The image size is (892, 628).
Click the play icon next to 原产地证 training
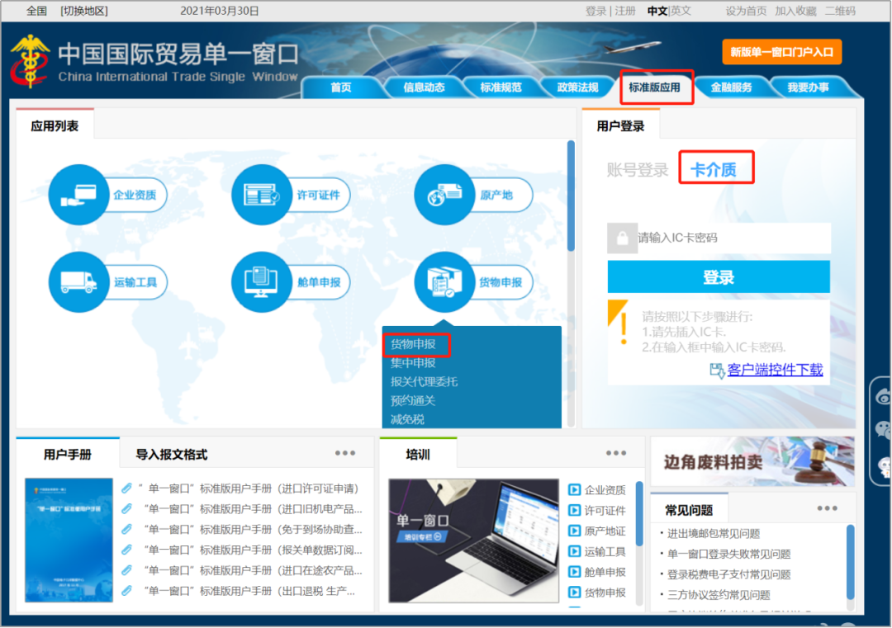[x=575, y=531]
